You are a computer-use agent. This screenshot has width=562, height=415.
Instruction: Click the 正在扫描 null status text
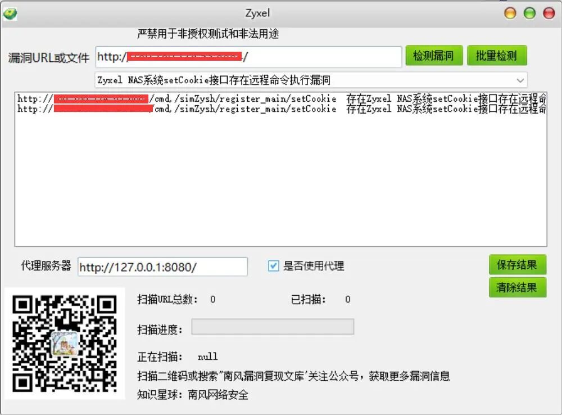tap(178, 357)
